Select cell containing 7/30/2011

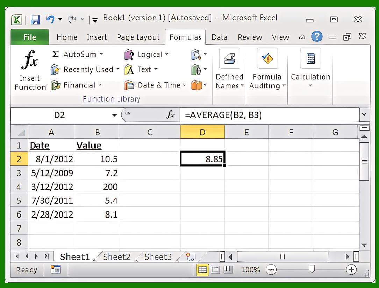[x=51, y=201]
